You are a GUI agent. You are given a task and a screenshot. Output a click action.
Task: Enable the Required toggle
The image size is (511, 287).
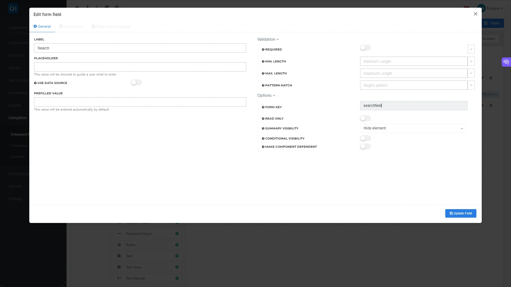[x=365, y=48]
